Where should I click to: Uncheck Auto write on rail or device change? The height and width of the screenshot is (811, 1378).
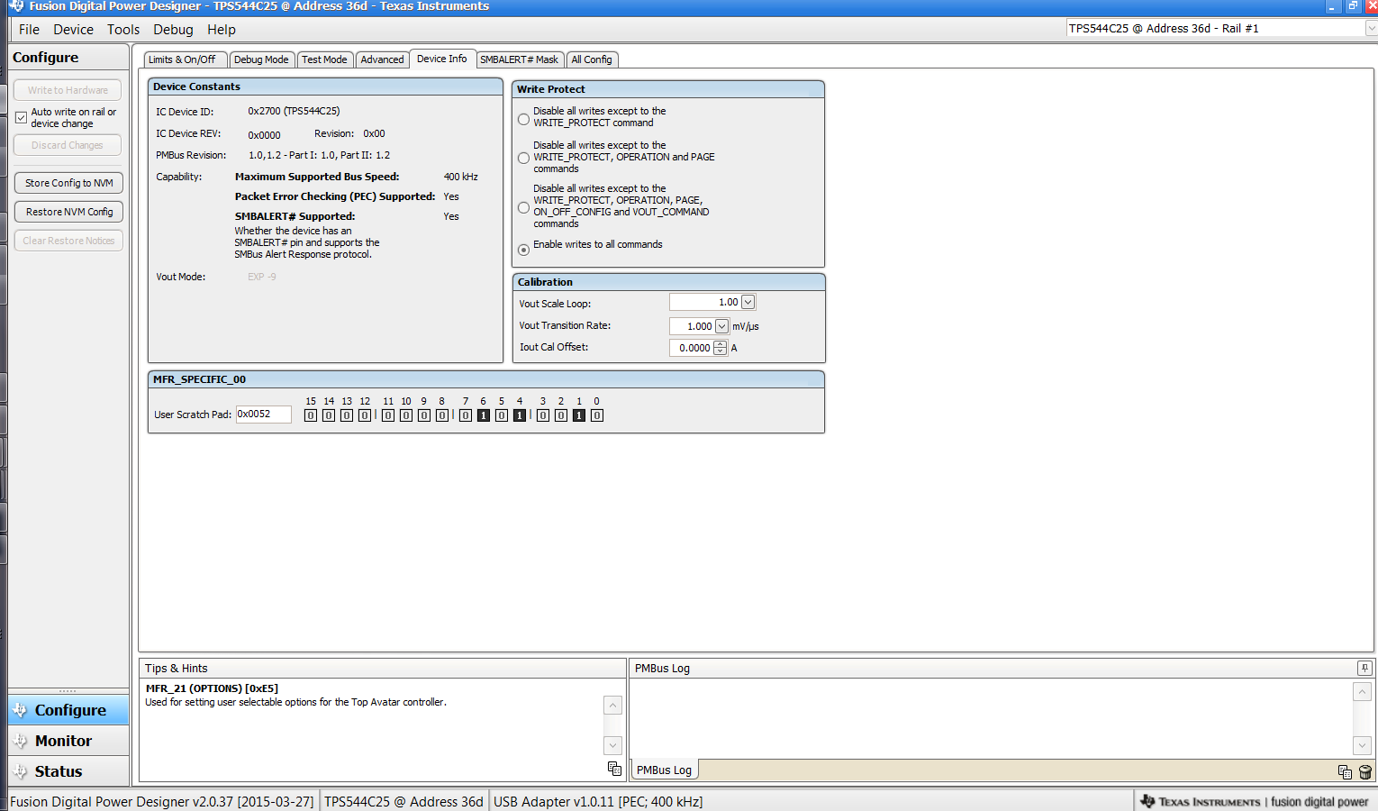[21, 117]
